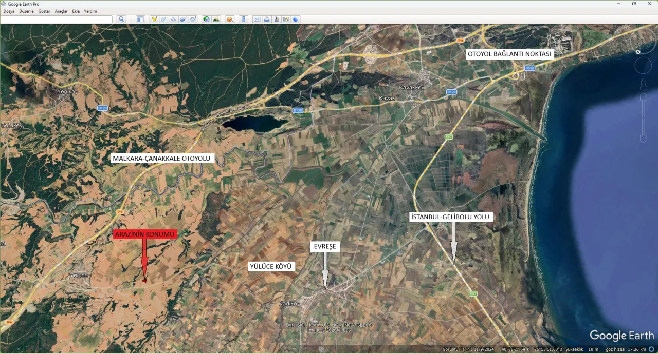Toggle the sidebar panel icon
Viewport: 658px width, 354px height.
pyautogui.click(x=140, y=19)
